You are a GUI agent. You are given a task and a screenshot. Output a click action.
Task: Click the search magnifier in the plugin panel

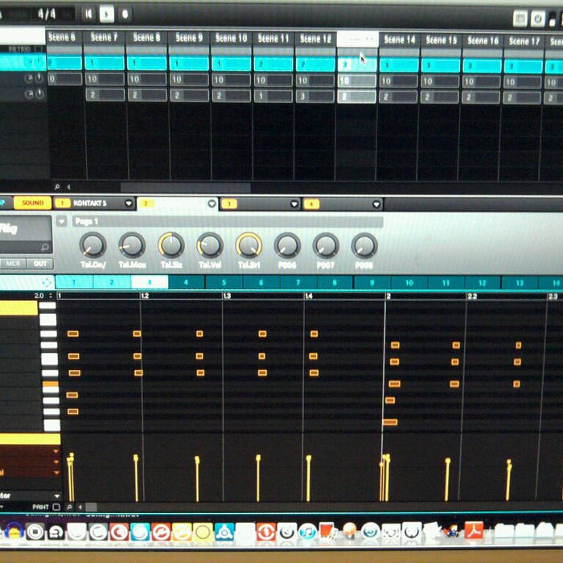[45, 248]
